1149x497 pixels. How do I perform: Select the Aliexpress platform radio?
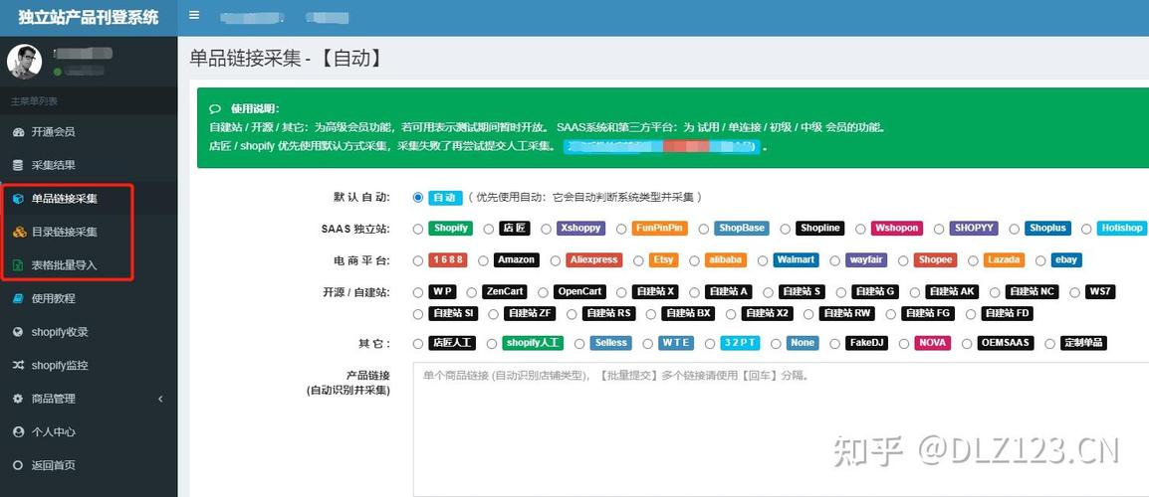coord(555,260)
